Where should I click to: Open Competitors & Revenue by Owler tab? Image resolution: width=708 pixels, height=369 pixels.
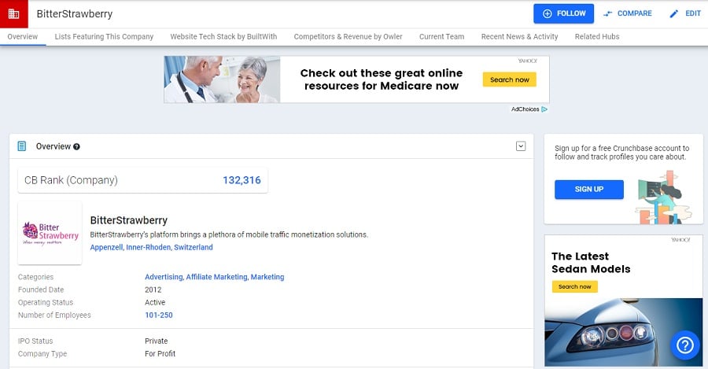[348, 36]
